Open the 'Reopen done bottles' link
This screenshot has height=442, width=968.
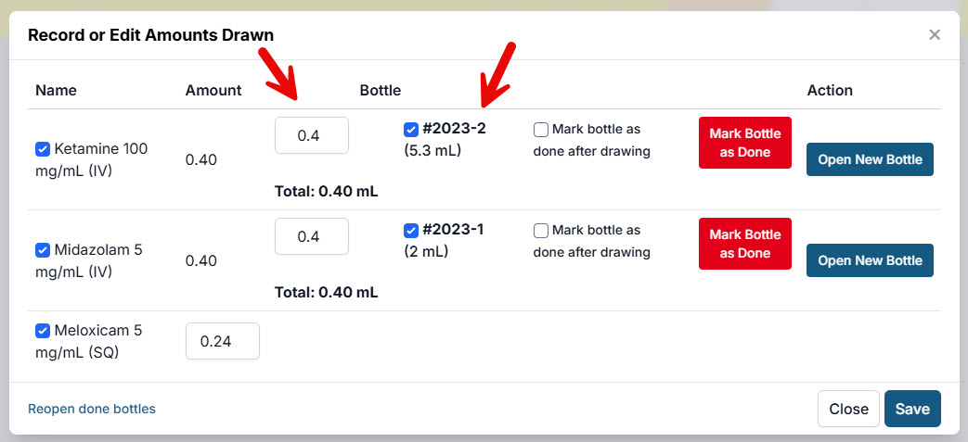92,409
